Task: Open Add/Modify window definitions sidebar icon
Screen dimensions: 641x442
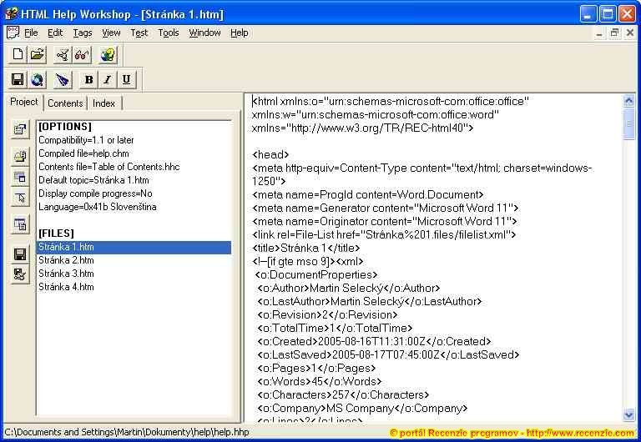Action: (20, 177)
